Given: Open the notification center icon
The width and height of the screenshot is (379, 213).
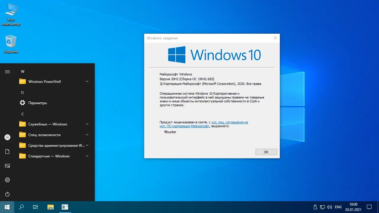Looking at the screenshot, I should pyautogui.click(x=369, y=207).
